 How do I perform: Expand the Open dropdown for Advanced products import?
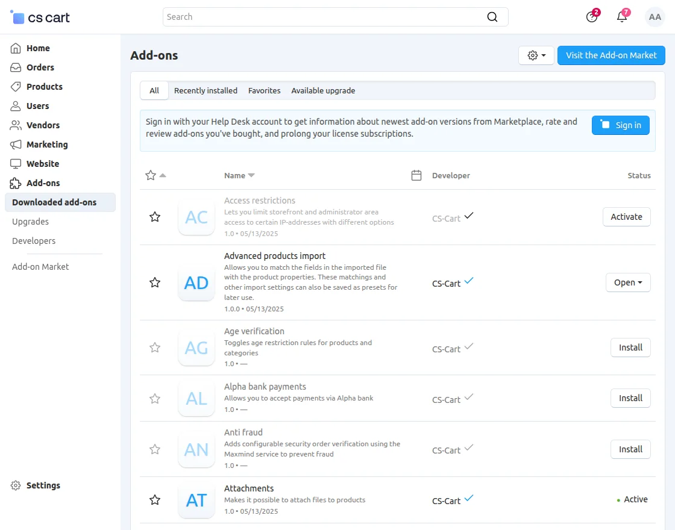(x=628, y=282)
